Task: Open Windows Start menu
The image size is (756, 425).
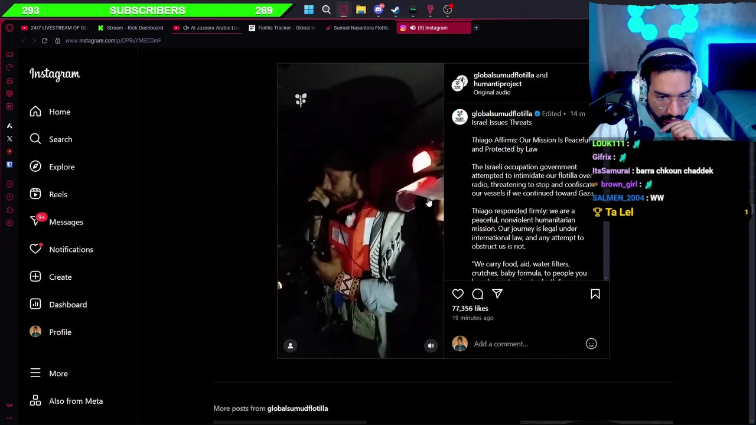Action: click(309, 9)
